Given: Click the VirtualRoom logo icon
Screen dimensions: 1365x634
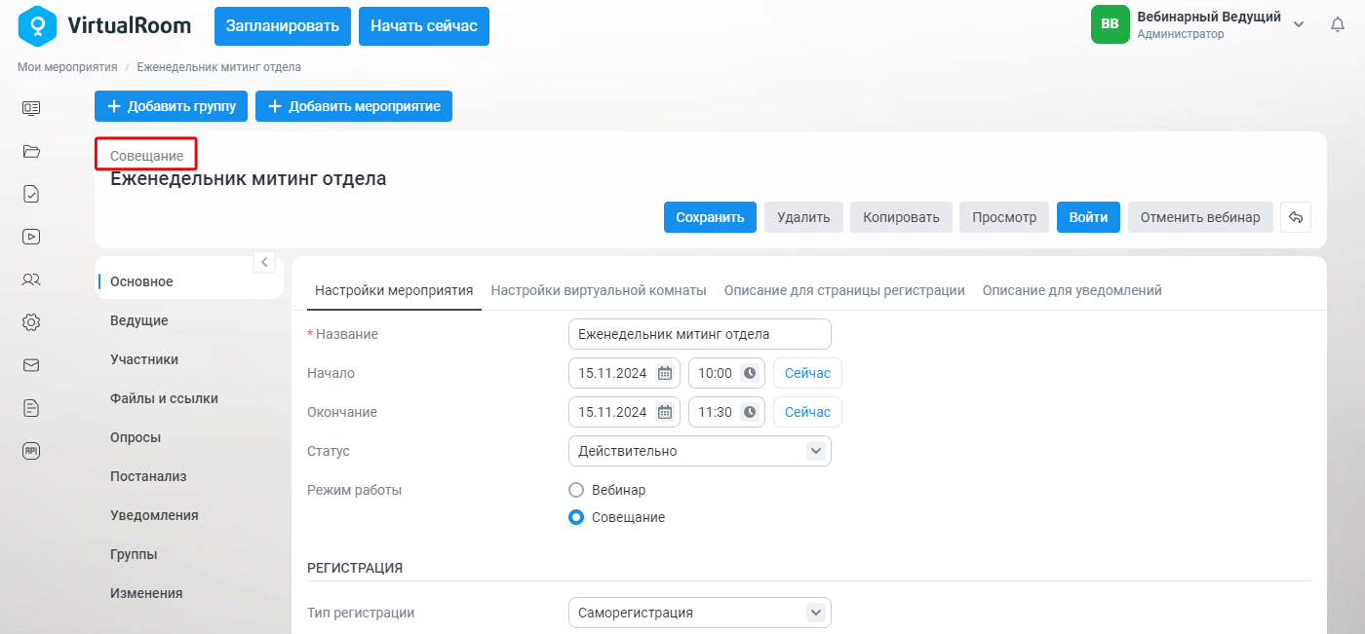Looking at the screenshot, I should [38, 25].
